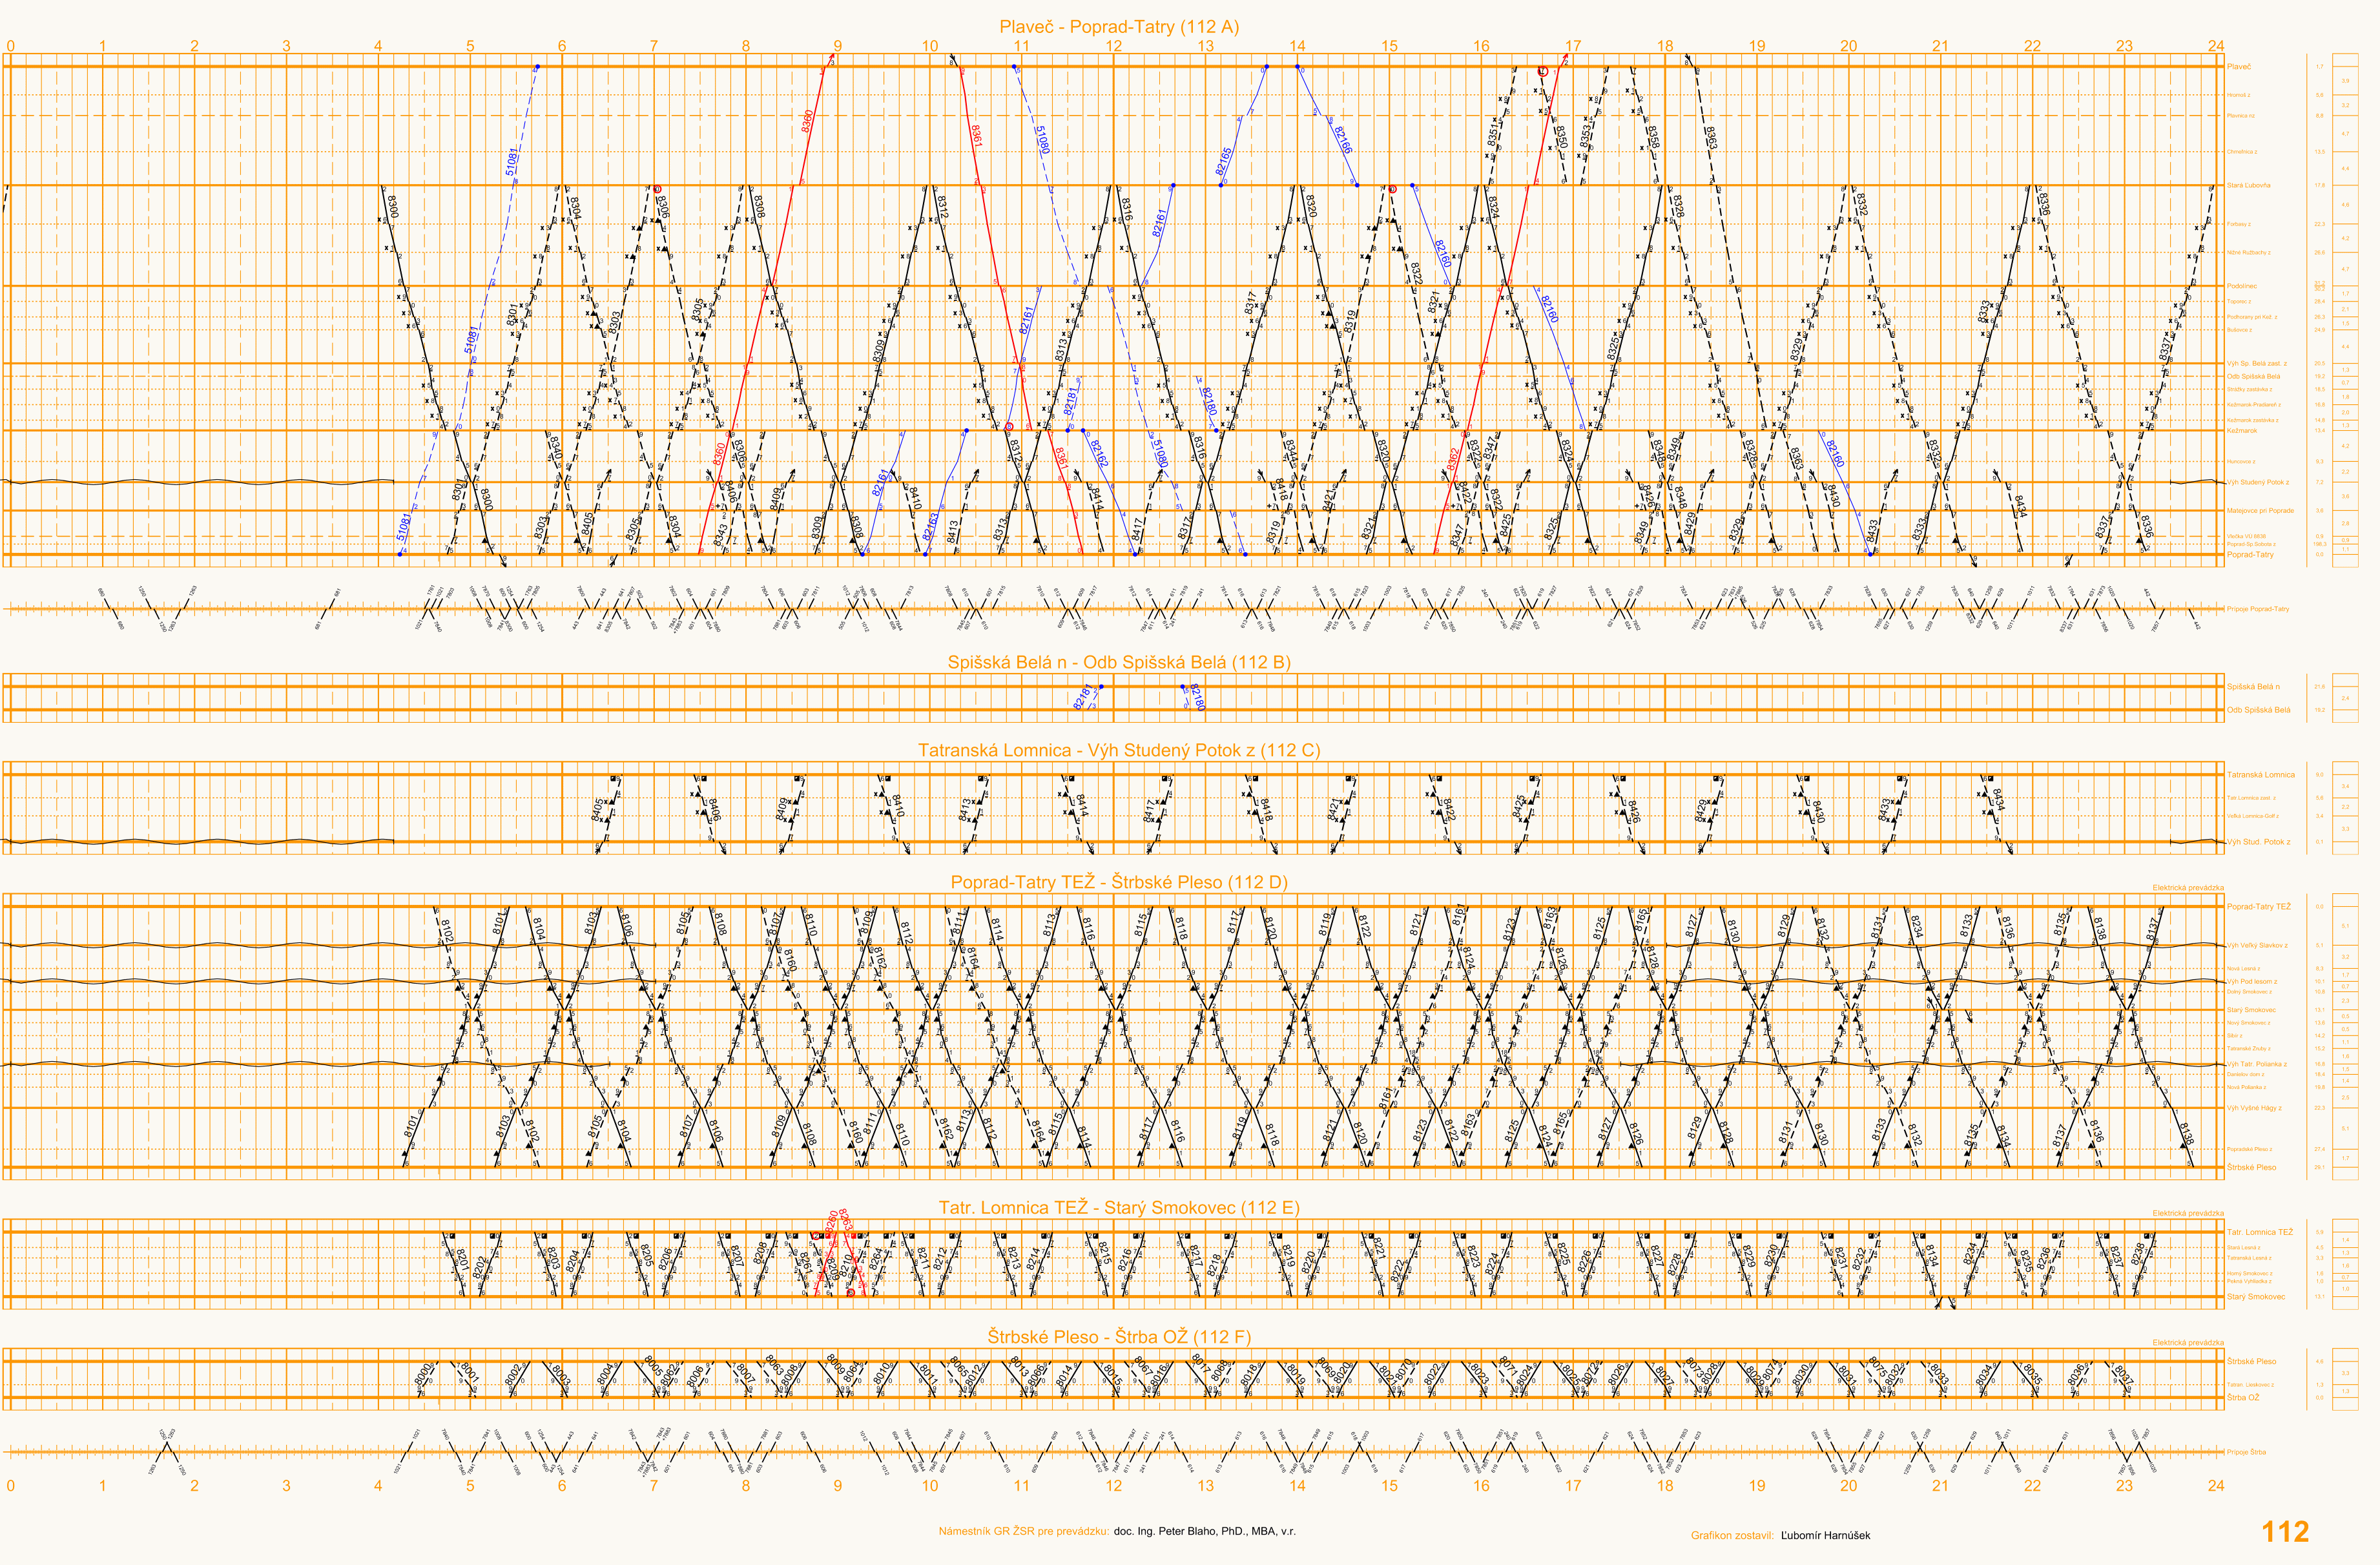Screen dimensions: 2380x1565
Task: Click the "Grafikon zostavil:" footer label
Action: click(x=1732, y=1535)
